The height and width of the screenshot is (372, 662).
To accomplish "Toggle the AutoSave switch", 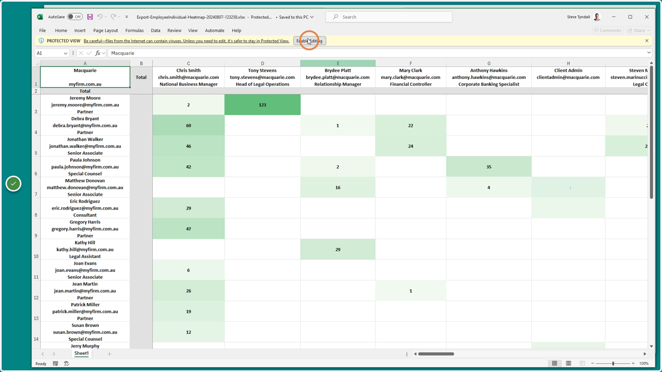I will point(74,17).
